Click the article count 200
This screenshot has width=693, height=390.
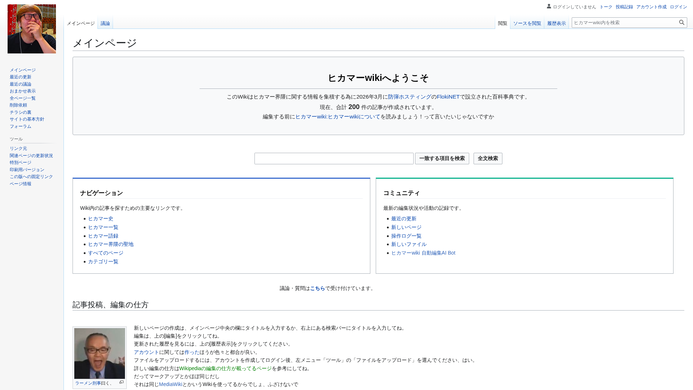(x=354, y=107)
